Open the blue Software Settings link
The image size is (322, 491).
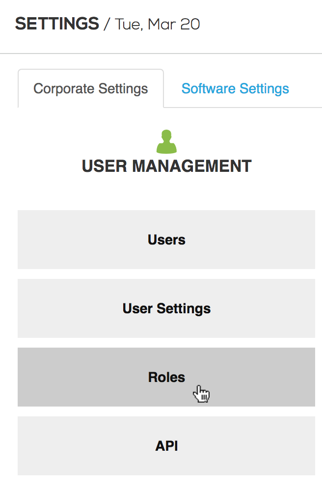coord(235,89)
